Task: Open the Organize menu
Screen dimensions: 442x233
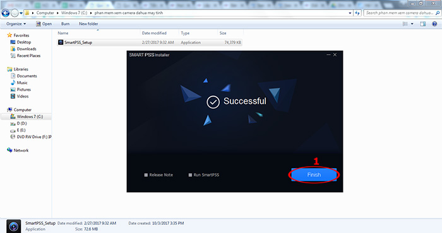Action: (x=16, y=24)
